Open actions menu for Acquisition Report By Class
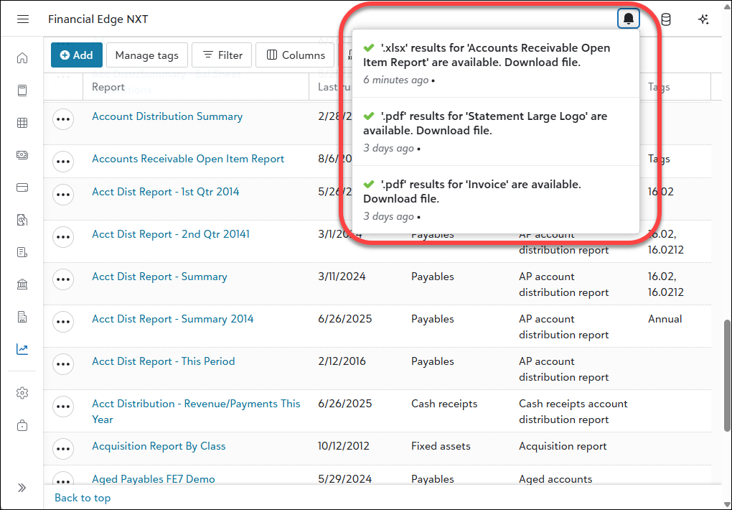Screen dimensions: 732x510 tap(63, 450)
